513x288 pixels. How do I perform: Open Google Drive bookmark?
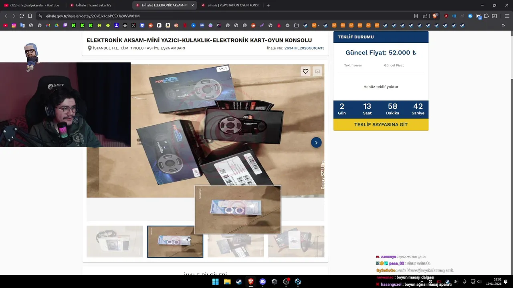(x=57, y=25)
